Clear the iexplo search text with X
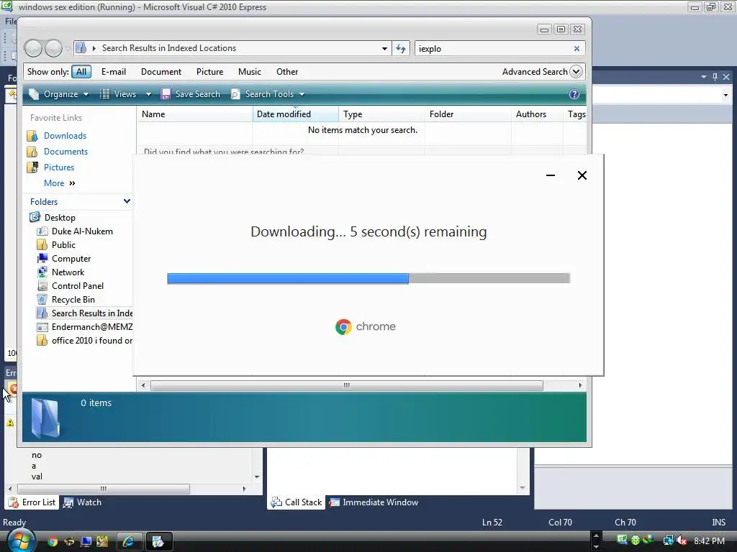The width and height of the screenshot is (737, 552). [x=577, y=48]
